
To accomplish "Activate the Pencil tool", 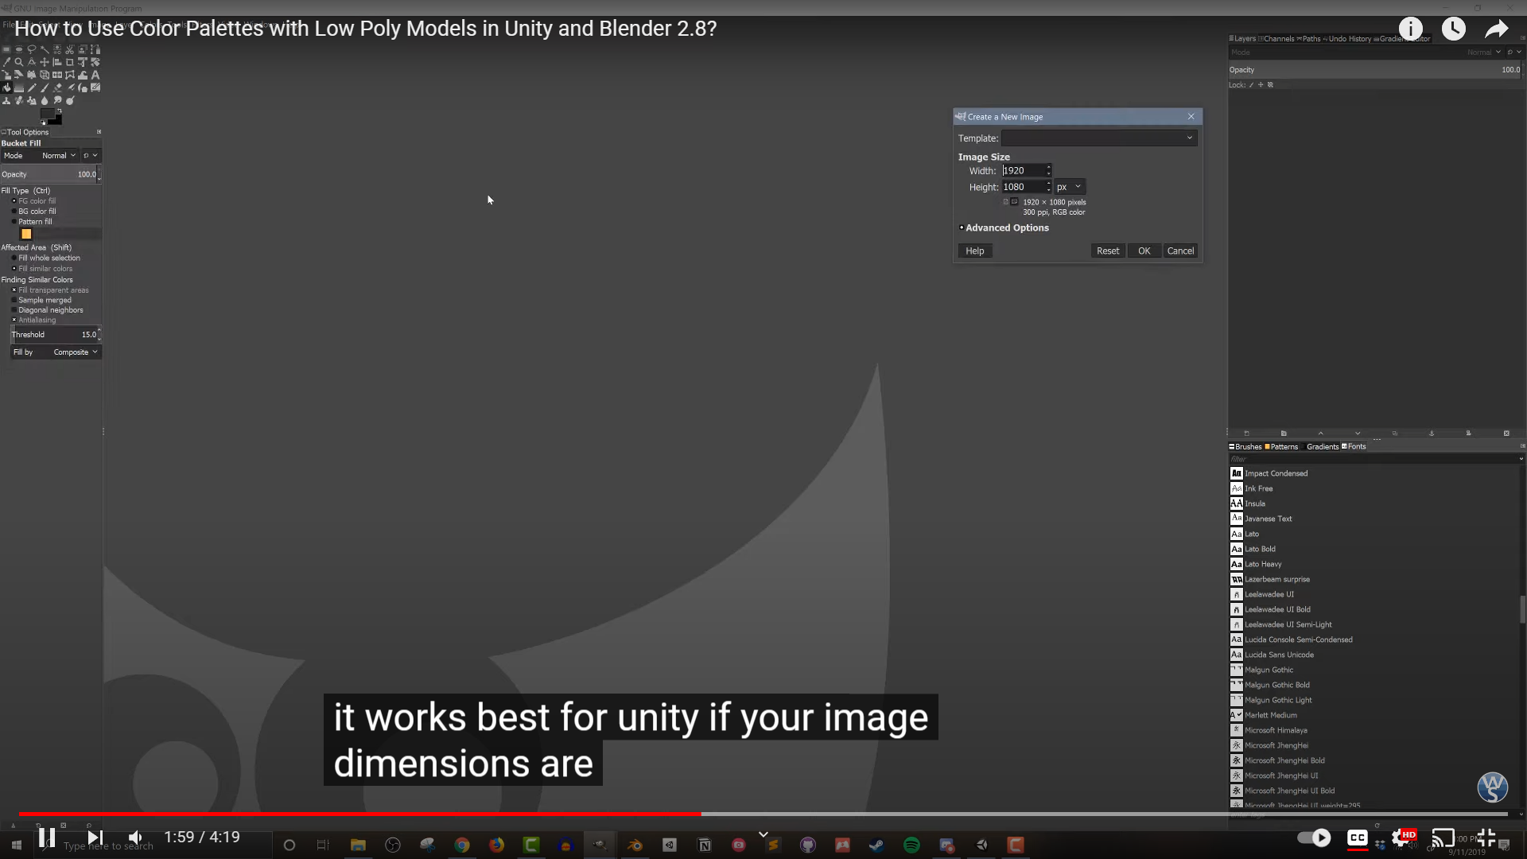I will click(x=32, y=87).
